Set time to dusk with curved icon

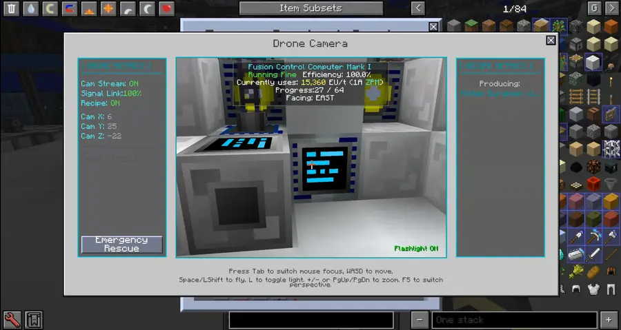[x=128, y=8]
